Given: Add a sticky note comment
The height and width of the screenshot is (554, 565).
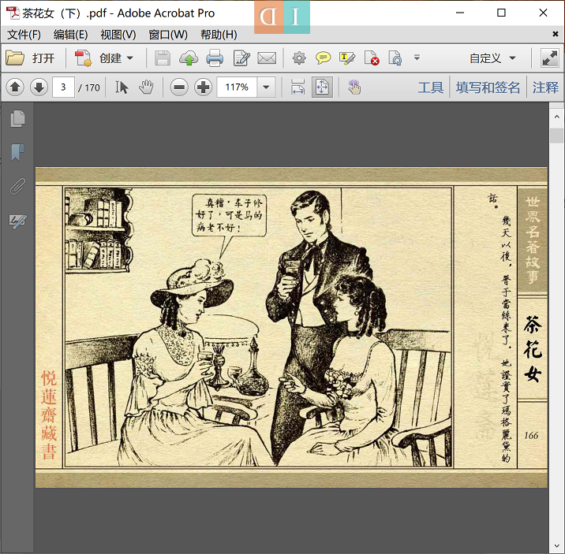Looking at the screenshot, I should coord(324,58).
